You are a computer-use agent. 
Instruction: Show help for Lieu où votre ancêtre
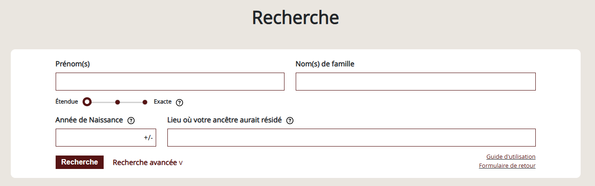pos(290,120)
